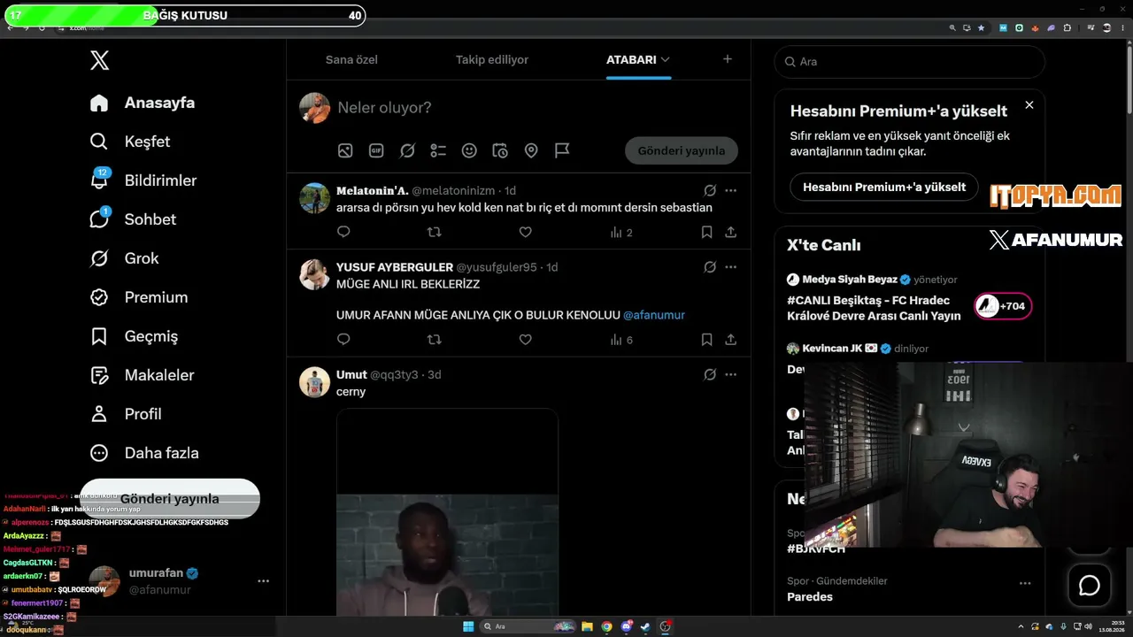Bookmark this page with star icon
This screenshot has height=637, width=1133.
pos(981,27)
